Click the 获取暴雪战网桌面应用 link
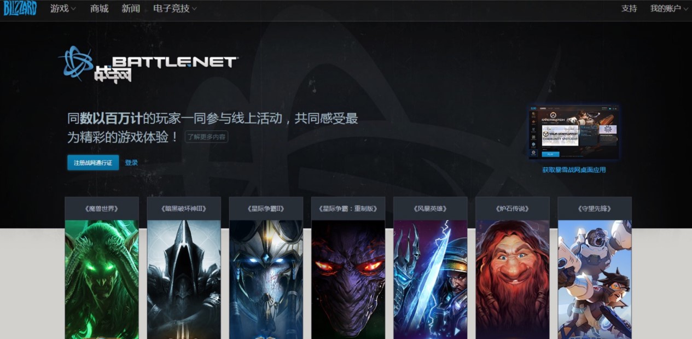Screen dimensions: 692x339 pos(574,170)
